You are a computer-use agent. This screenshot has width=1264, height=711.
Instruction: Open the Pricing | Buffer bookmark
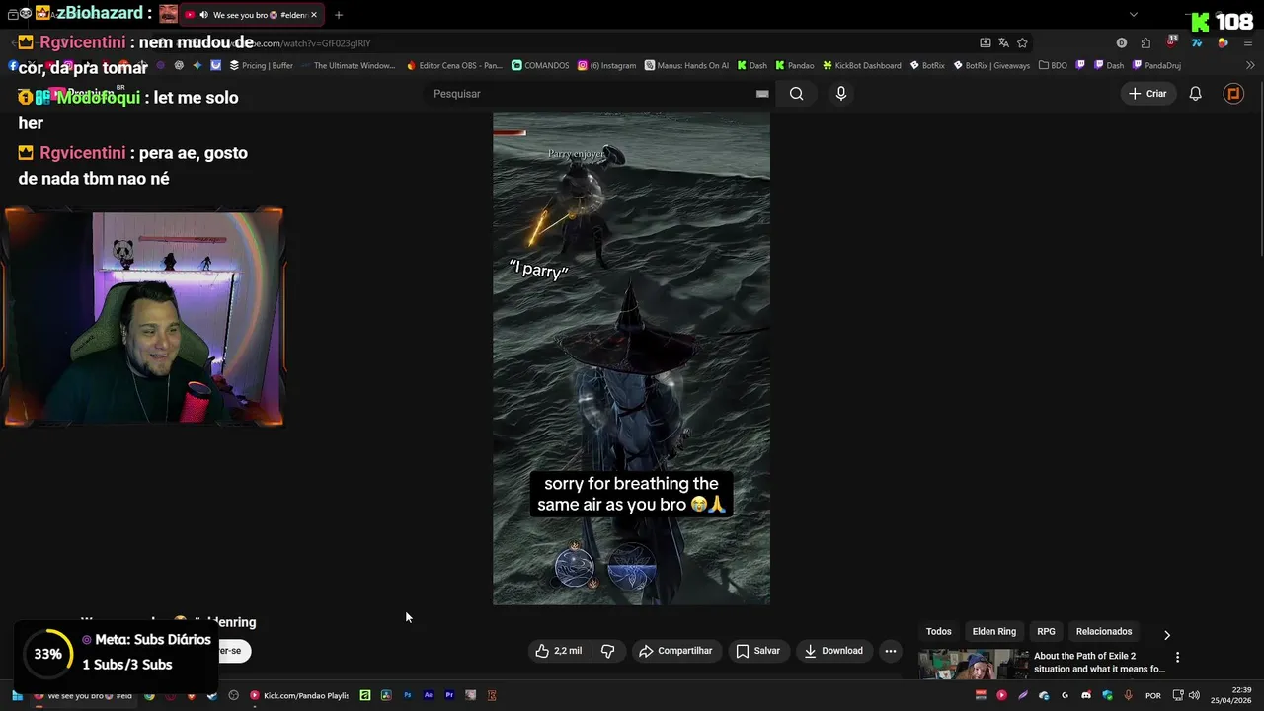(x=261, y=66)
